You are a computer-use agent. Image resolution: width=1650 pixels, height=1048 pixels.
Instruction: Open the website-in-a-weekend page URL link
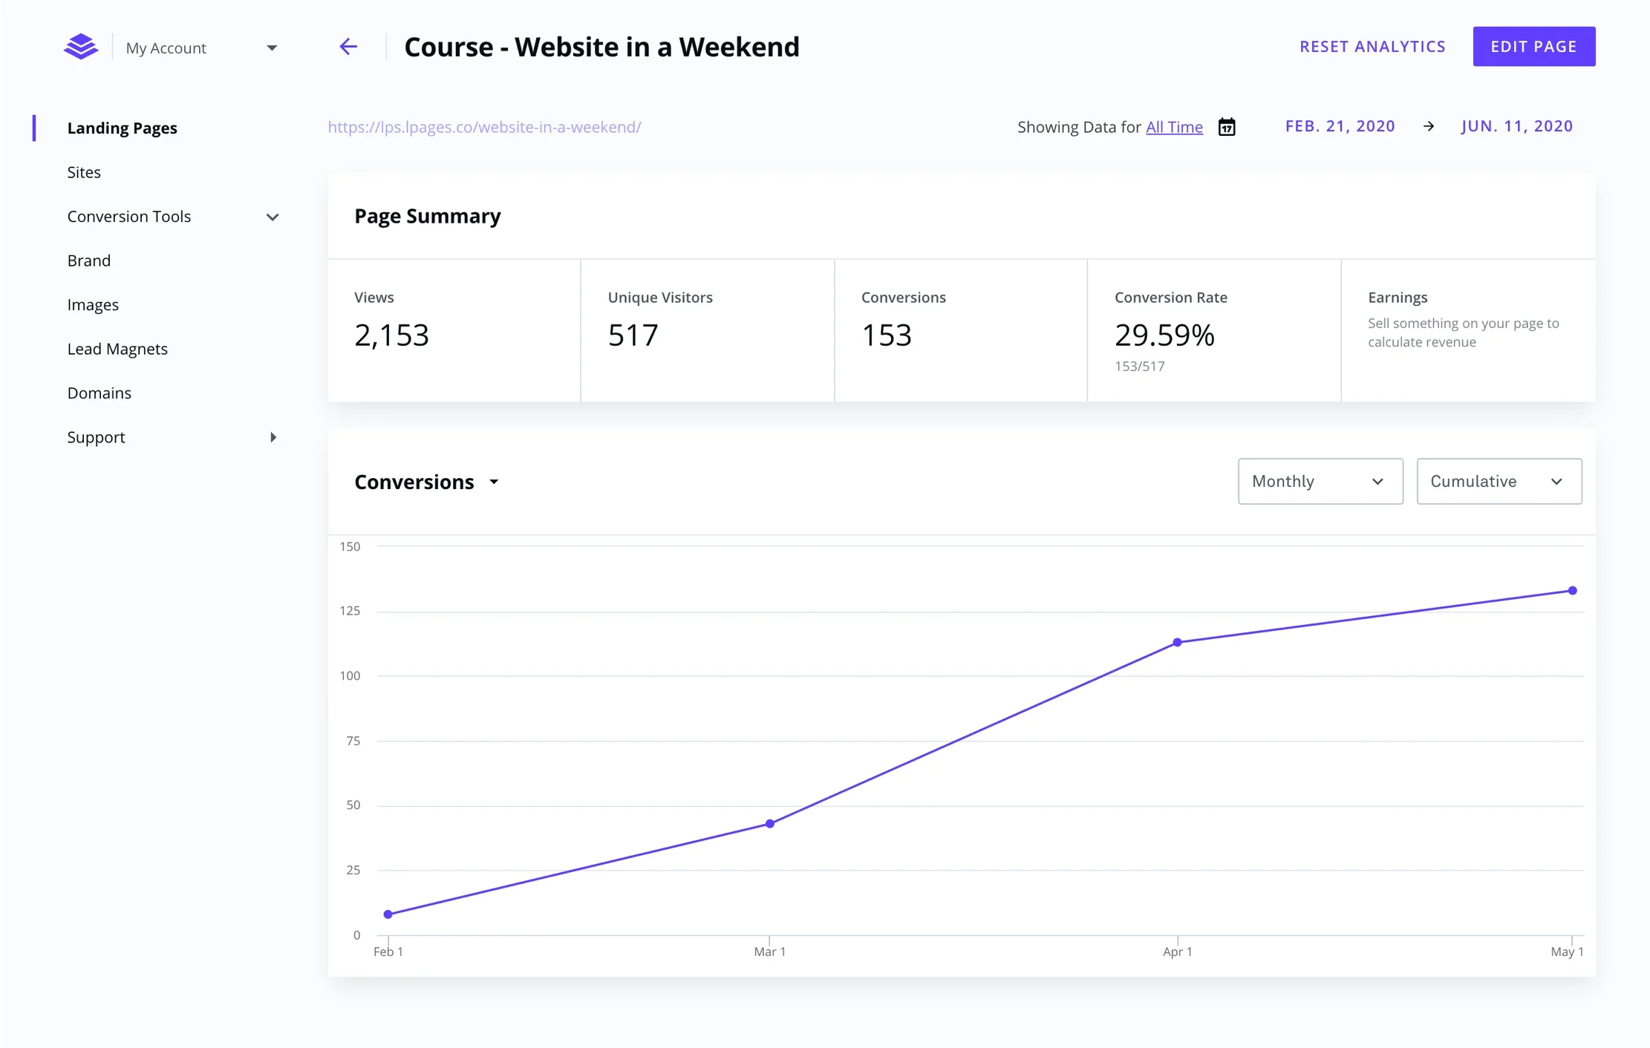coord(484,127)
